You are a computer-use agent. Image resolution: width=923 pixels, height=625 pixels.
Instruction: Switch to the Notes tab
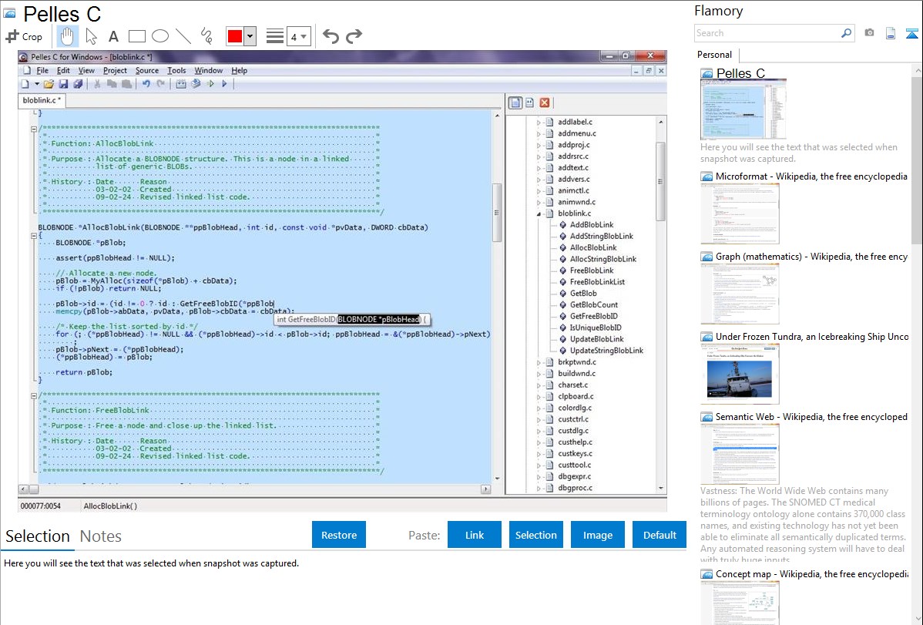click(101, 536)
